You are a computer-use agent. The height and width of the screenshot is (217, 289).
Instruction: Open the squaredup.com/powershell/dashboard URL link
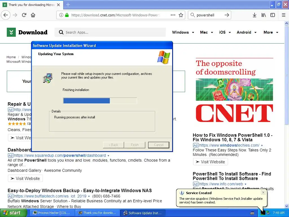tap(60, 156)
